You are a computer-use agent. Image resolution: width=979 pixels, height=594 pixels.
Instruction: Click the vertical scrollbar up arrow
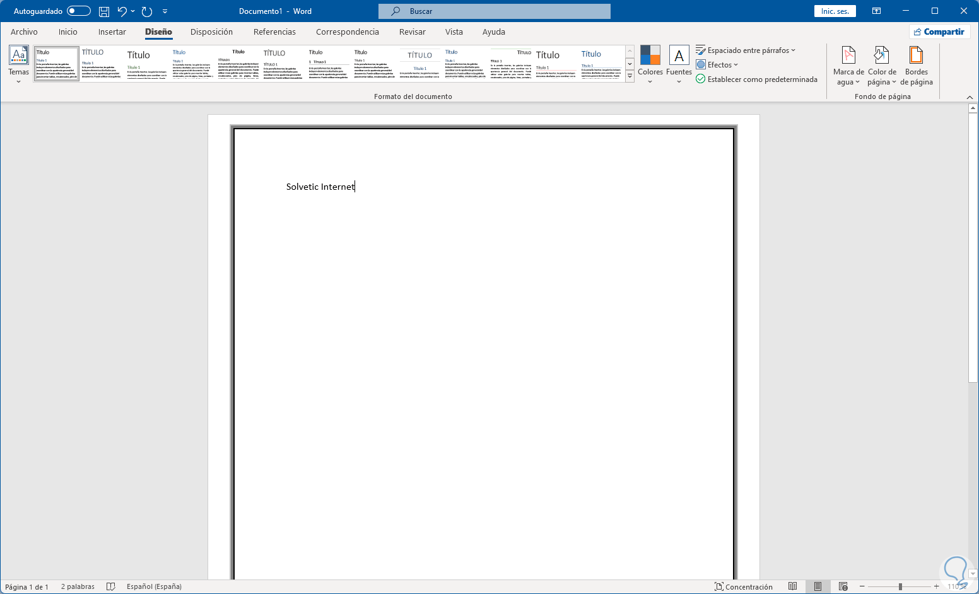(x=973, y=108)
